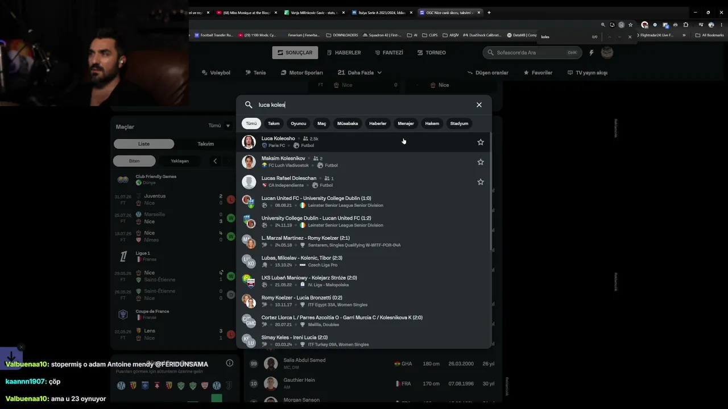This screenshot has width=728, height=409.
Task: Filter search results by Maç
Action: [x=322, y=123]
